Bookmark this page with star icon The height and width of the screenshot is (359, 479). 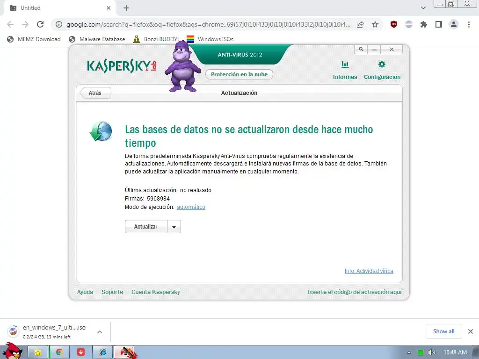click(375, 24)
